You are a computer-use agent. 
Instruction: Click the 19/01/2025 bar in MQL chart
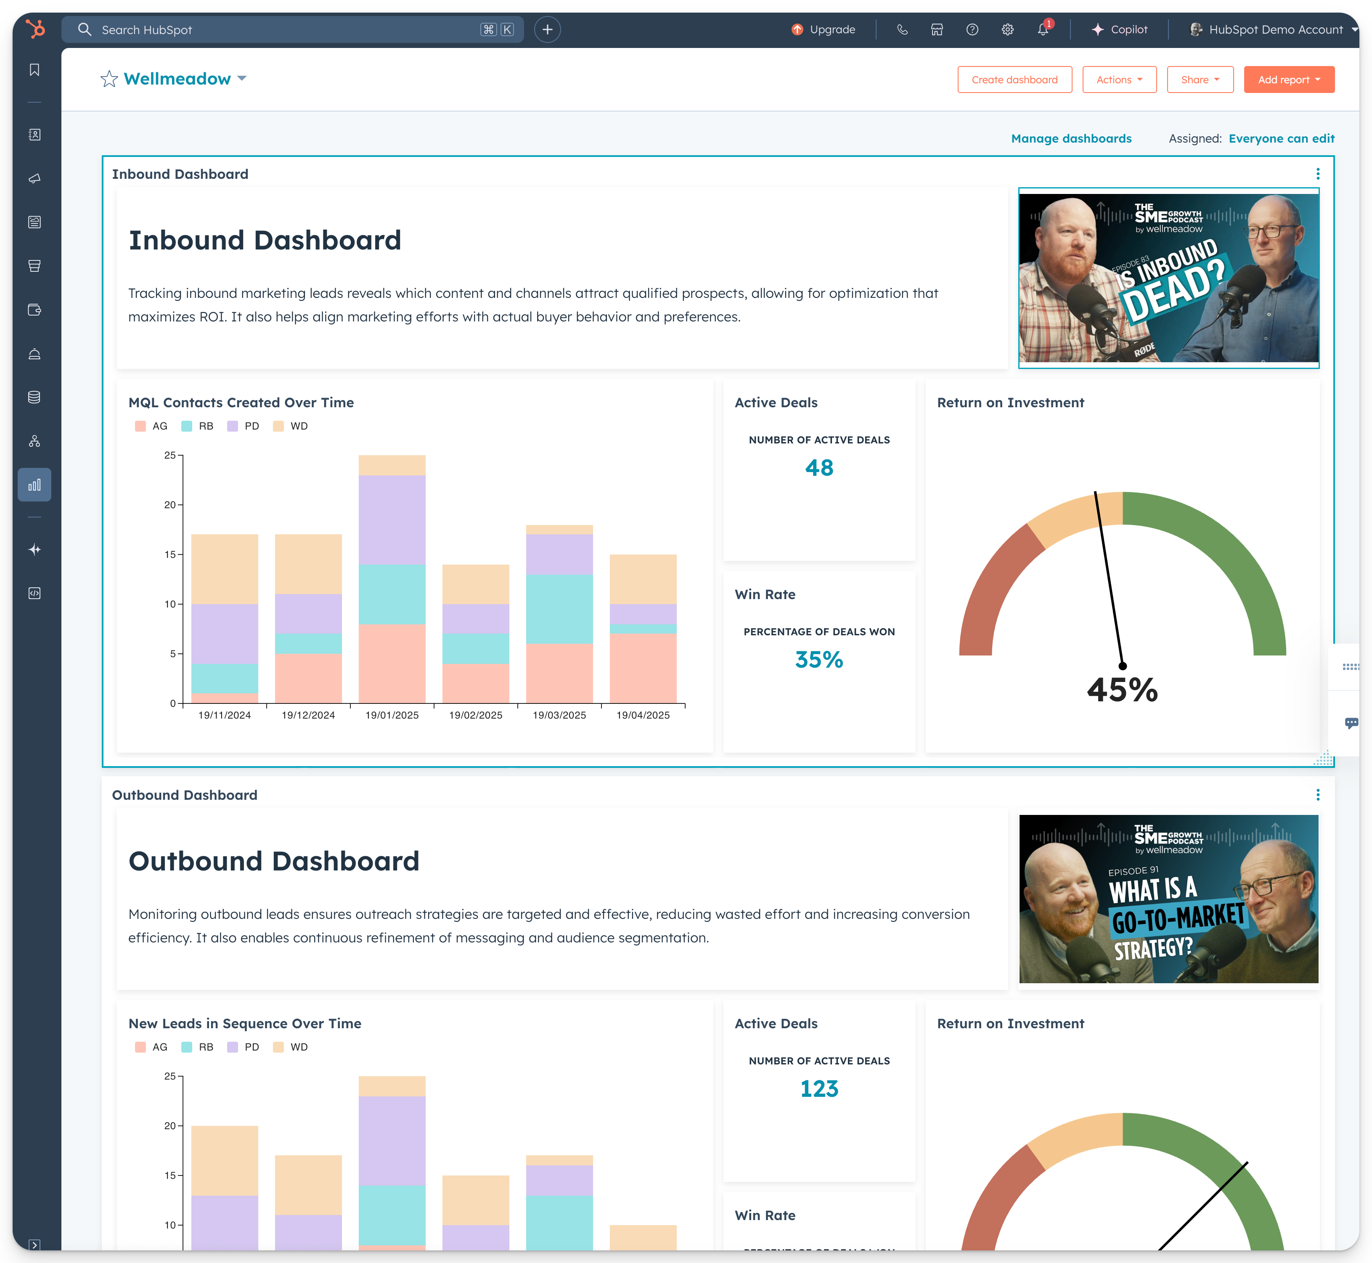click(x=392, y=579)
